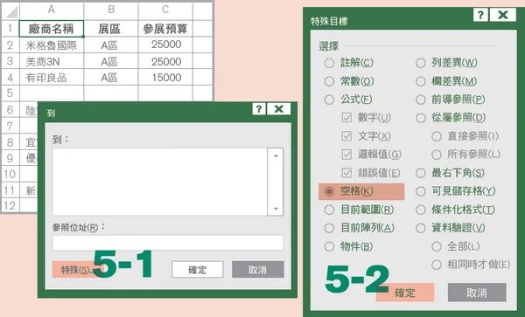Select the 所有參照(L) radio option
The width and height of the screenshot is (525, 317).
tap(437, 155)
